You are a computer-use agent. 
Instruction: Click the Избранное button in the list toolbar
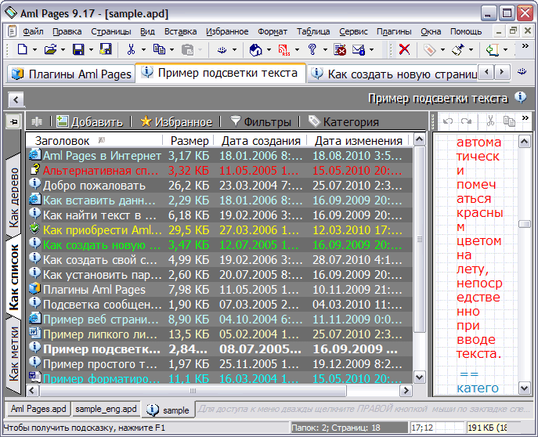click(176, 121)
